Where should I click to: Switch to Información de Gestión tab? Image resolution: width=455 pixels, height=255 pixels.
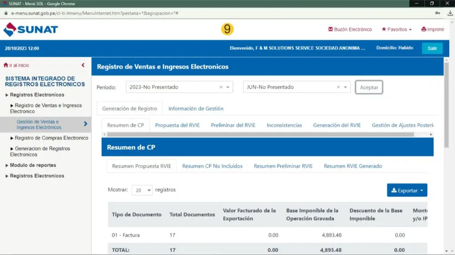click(x=196, y=109)
